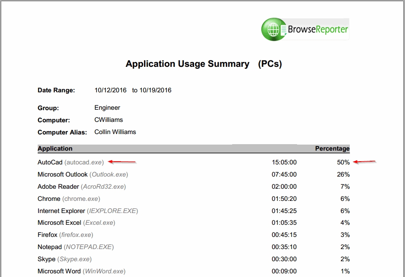Select the Microsoft Word (WinWord.exe) entry

coord(82,271)
